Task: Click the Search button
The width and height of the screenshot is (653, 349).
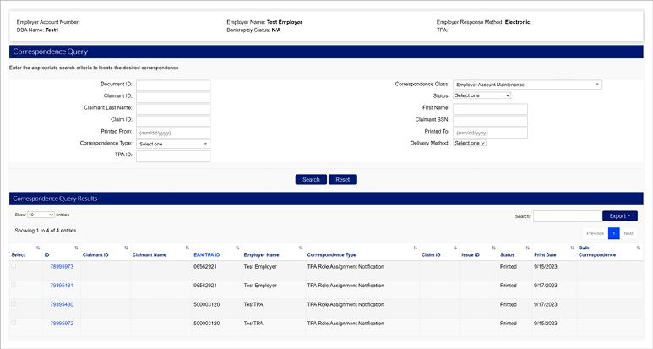Action: tap(311, 179)
